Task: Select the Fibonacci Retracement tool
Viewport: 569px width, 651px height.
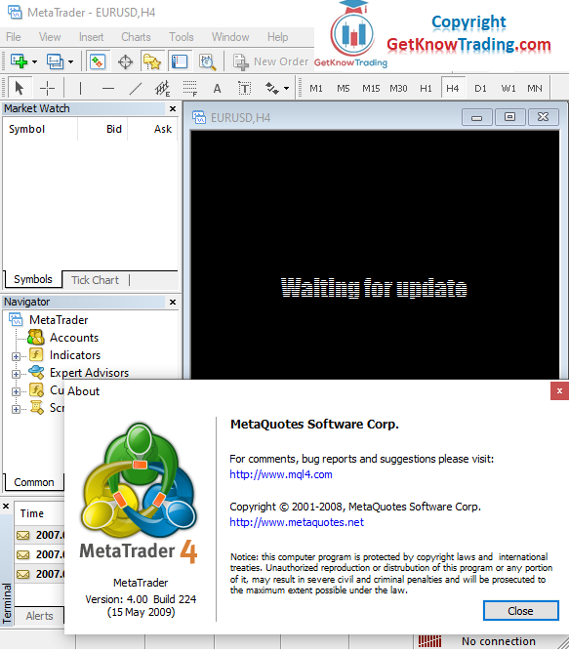Action: tap(189, 88)
